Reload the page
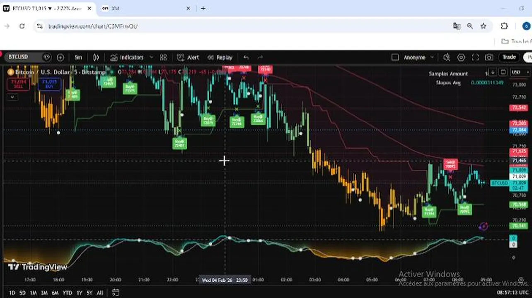532x298 pixels. click(x=22, y=26)
